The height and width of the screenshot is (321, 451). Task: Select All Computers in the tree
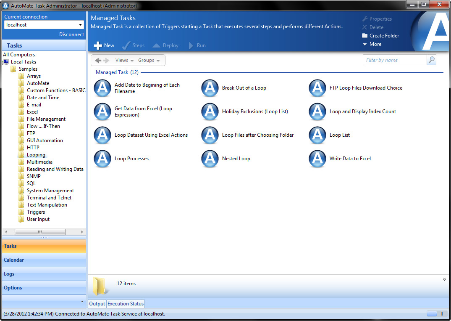point(19,55)
